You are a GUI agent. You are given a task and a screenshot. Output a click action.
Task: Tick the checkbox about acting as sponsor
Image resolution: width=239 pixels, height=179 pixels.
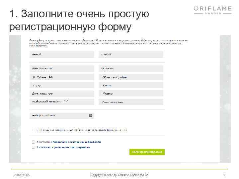[x=33, y=130]
